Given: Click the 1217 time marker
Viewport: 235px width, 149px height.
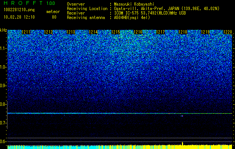Looking at the screenshot, I should (160, 32).
